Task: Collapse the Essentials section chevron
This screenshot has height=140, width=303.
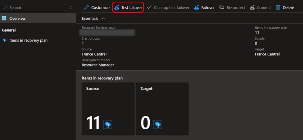Action: (x=103, y=19)
